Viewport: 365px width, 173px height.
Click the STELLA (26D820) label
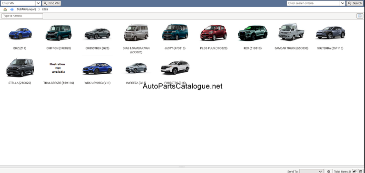coord(20,83)
